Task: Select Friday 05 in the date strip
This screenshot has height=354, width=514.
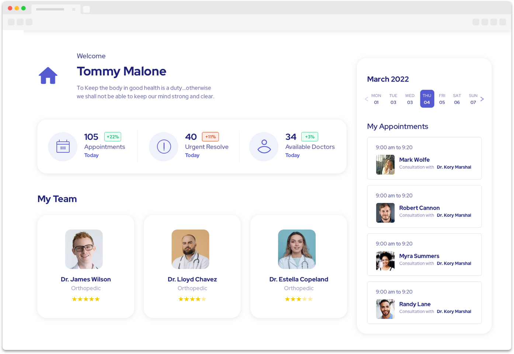Action: (442, 99)
